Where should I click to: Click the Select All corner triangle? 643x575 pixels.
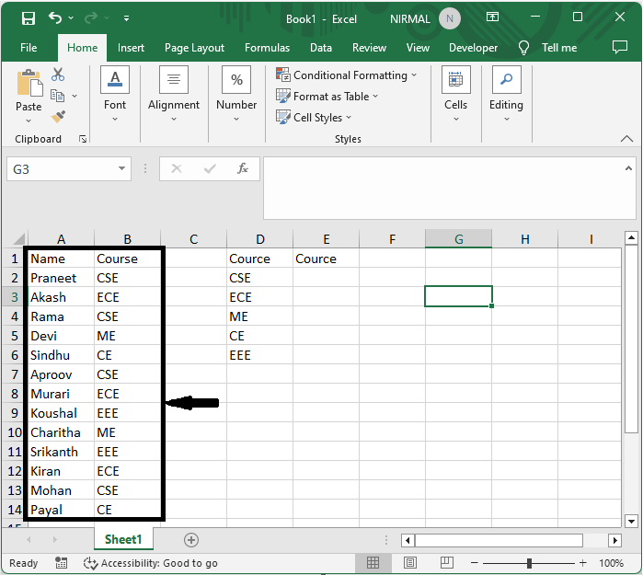pyautogui.click(x=19, y=238)
